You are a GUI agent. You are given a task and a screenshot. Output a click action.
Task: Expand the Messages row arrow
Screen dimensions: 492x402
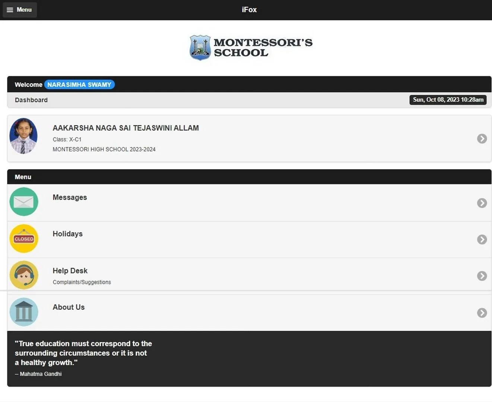[x=482, y=203]
